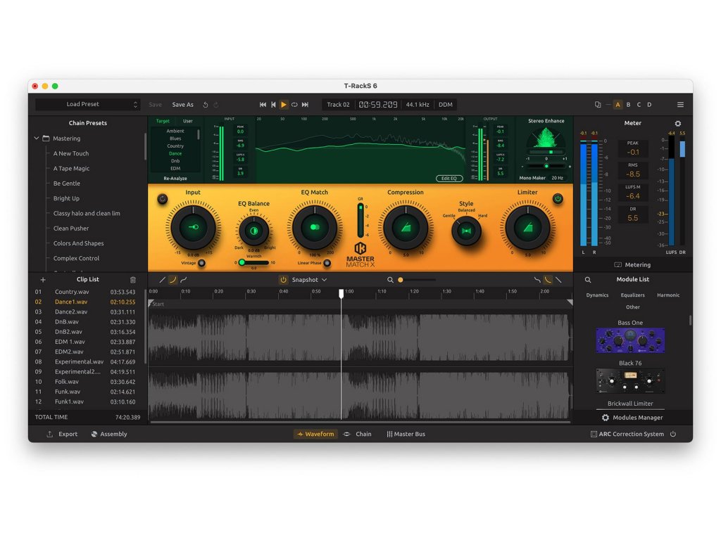Click the Export button label
The height and width of the screenshot is (540, 721).
[68, 434]
